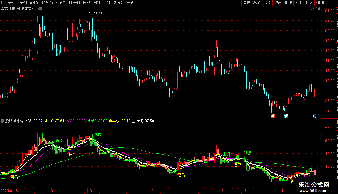Expand dropdown next to 南芯科技 title
This screenshot has width=338, height=194.
pyautogui.click(x=40, y=9)
